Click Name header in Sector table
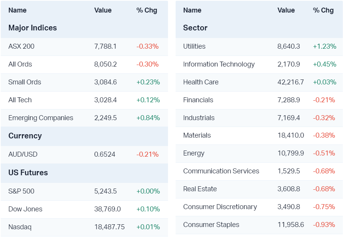The width and height of the screenshot is (344, 238). coord(192,10)
